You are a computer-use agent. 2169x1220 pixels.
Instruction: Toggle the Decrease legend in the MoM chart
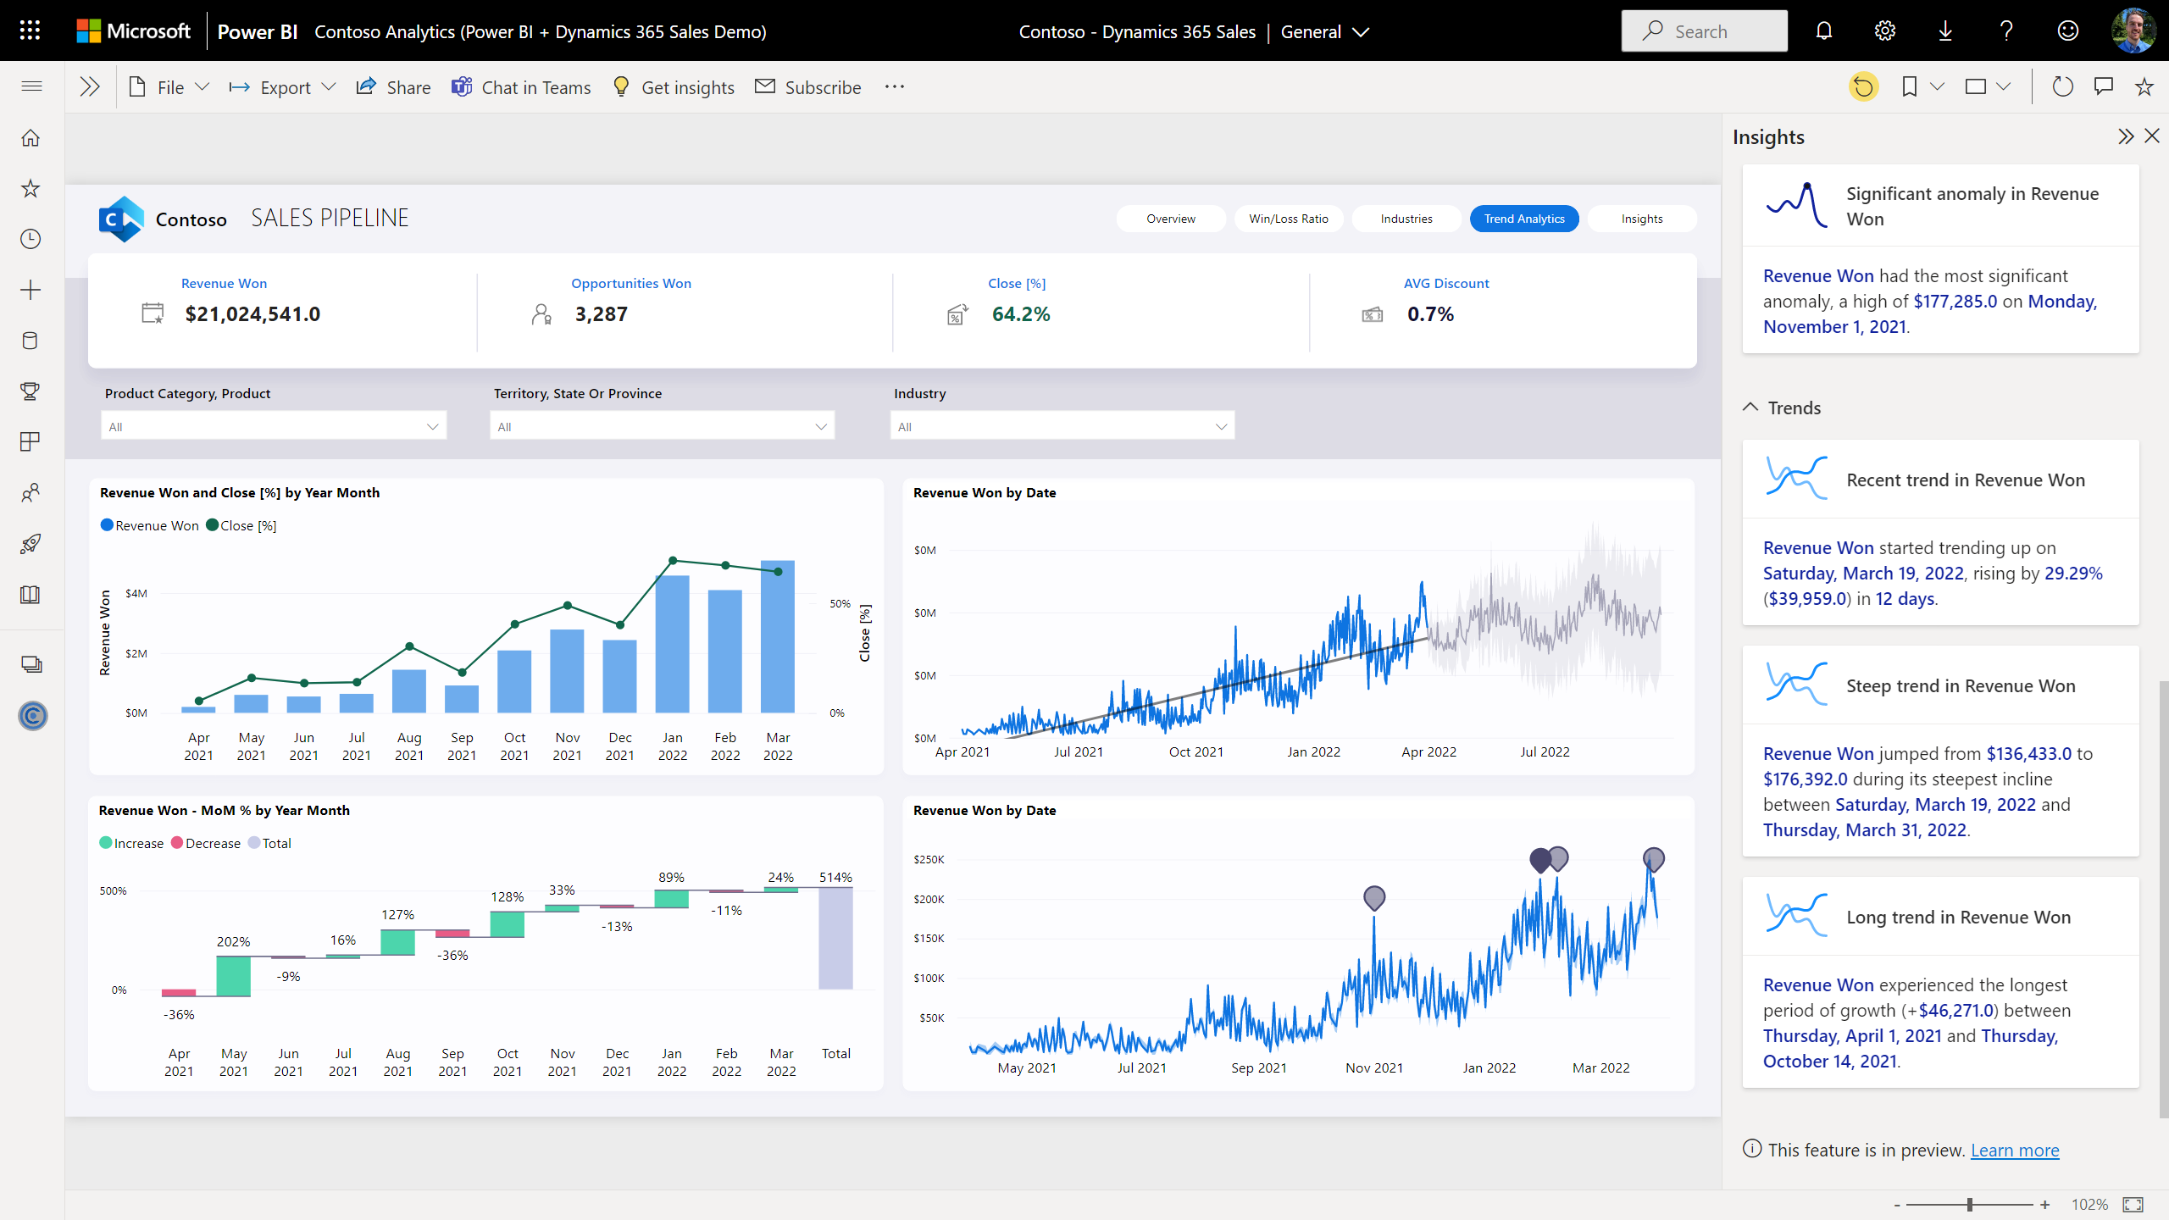click(x=206, y=843)
